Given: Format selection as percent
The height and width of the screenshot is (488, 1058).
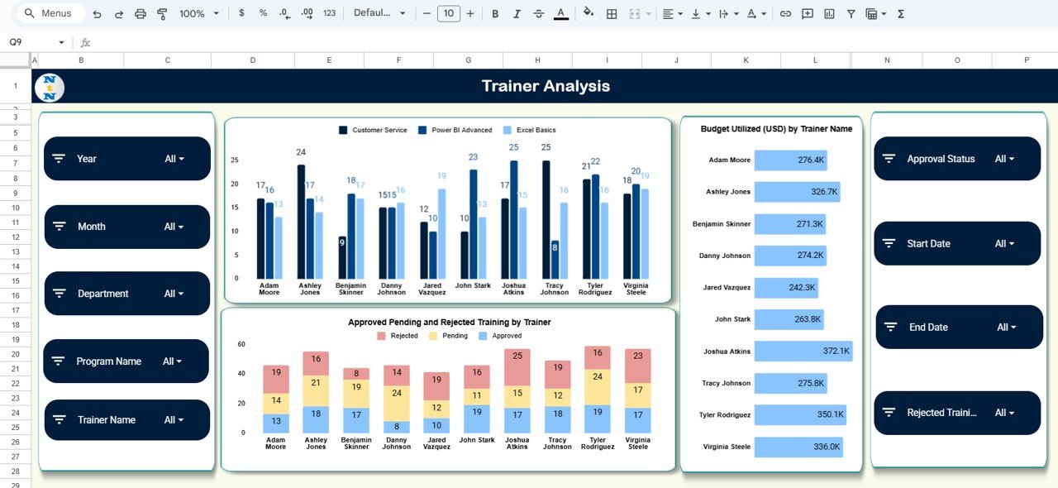Looking at the screenshot, I should coord(262,13).
